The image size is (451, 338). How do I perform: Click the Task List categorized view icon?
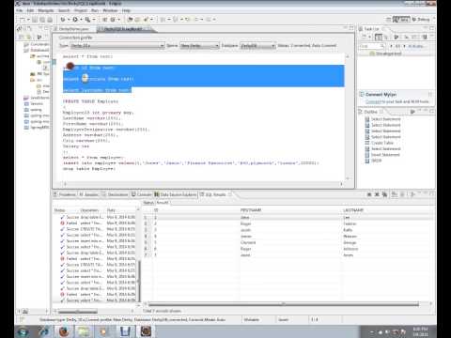tap(379, 37)
